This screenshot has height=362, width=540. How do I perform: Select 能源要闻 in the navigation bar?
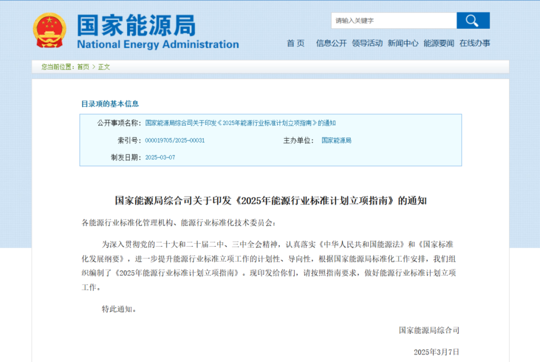point(439,43)
